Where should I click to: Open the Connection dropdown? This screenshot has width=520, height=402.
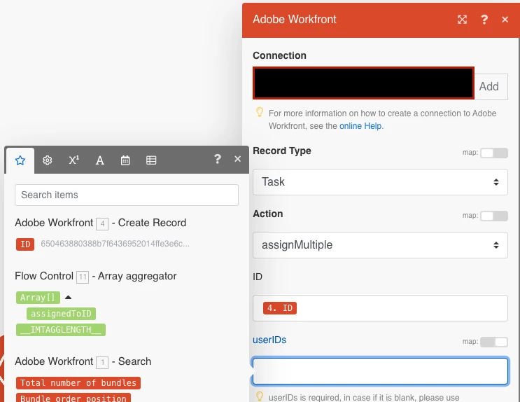click(x=363, y=83)
